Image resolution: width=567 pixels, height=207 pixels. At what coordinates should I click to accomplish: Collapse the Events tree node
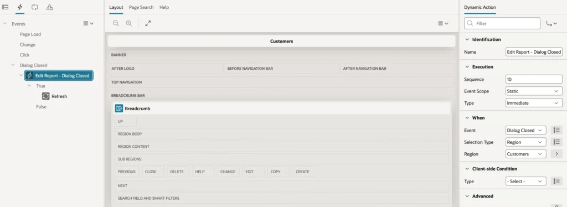pyautogui.click(x=4, y=23)
